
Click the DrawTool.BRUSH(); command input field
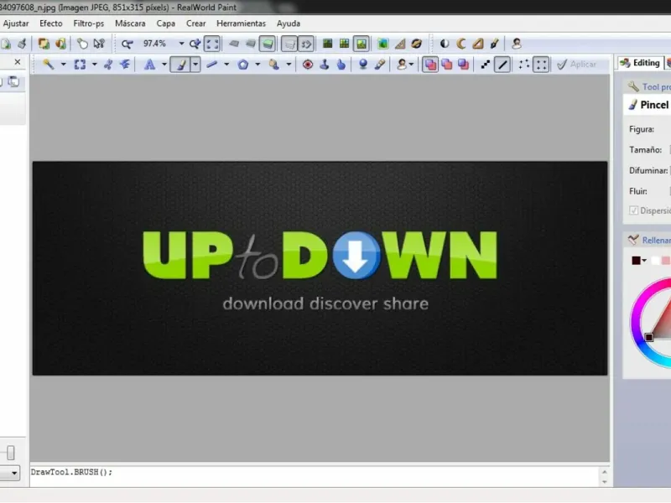pyautogui.click(x=315, y=475)
